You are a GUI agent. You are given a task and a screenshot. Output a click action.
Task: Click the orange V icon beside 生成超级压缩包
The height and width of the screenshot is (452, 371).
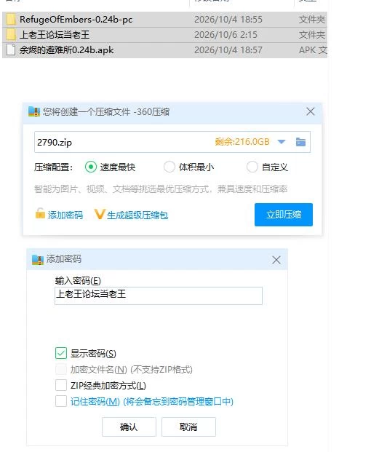(100, 214)
